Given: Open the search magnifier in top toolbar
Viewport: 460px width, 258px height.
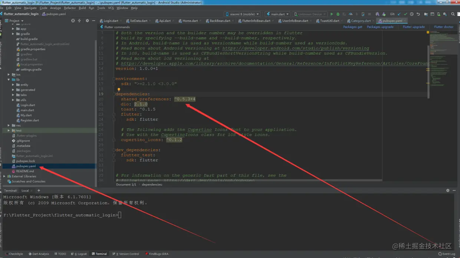Looking at the screenshot, I should 453,14.
